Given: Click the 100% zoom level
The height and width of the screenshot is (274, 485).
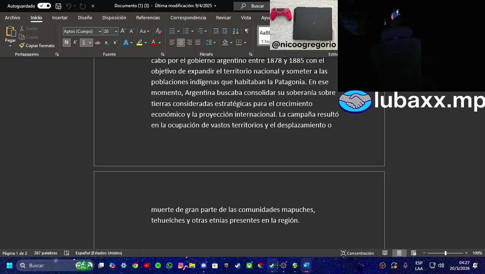Looking at the screenshot, I should coord(477,253).
